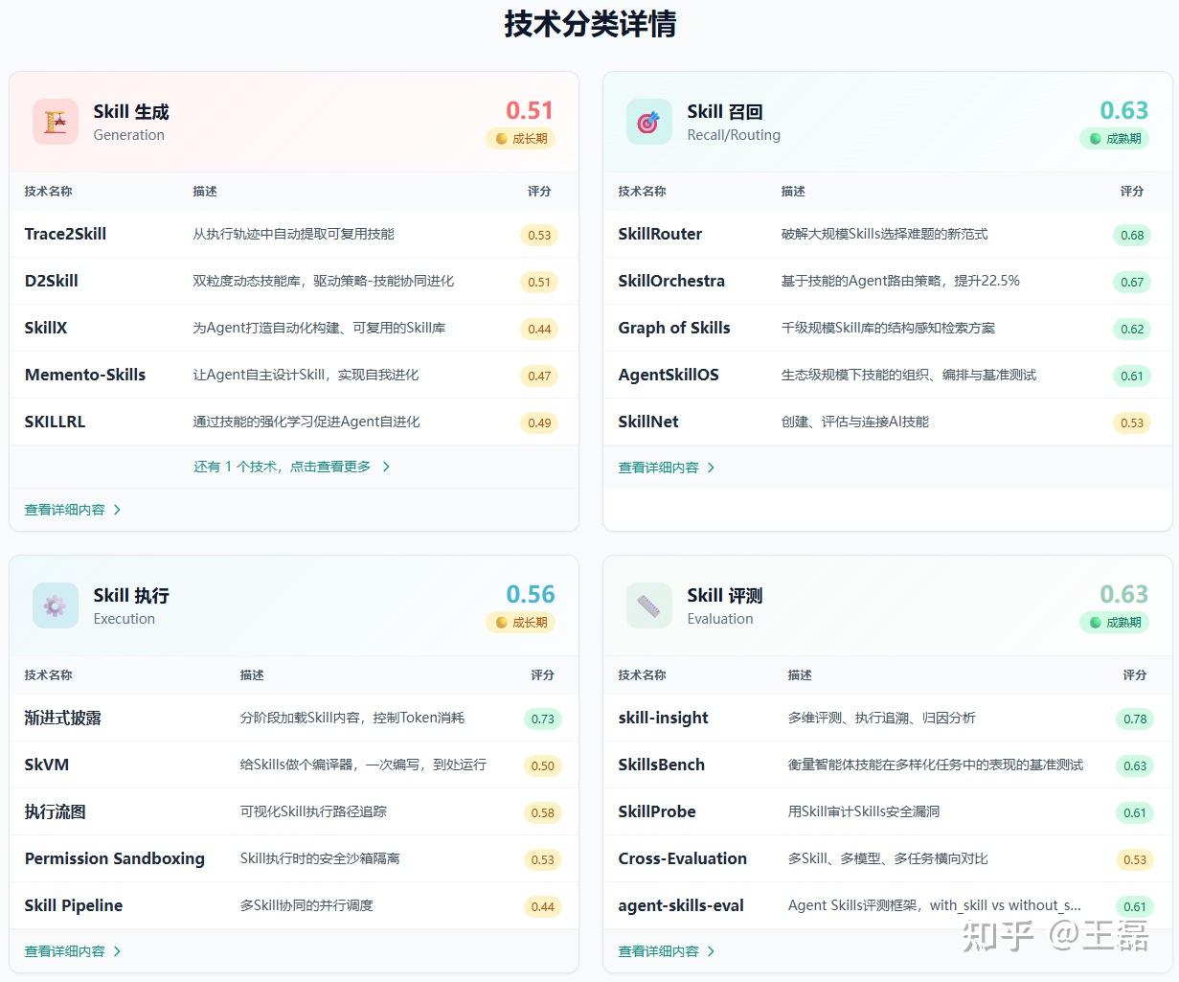
Task: Select the Cross-Evaluation technology name
Action: point(683,859)
